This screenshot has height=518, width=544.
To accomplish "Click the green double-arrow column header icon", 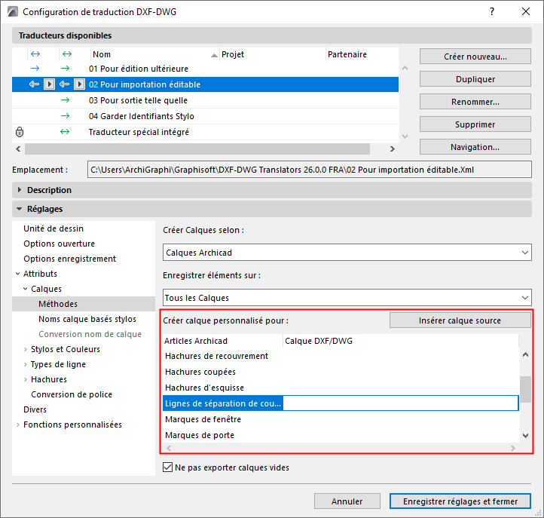I will (x=66, y=54).
